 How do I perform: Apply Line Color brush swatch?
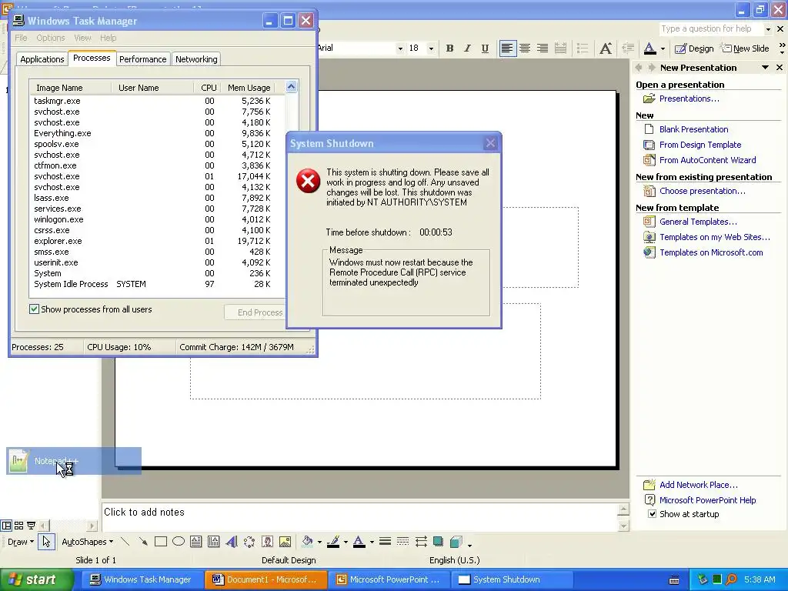coord(333,541)
